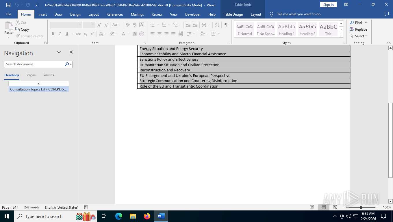Switch to Pages tab in Navigation pane
Image resolution: width=393 pixels, height=222 pixels.
[31, 75]
